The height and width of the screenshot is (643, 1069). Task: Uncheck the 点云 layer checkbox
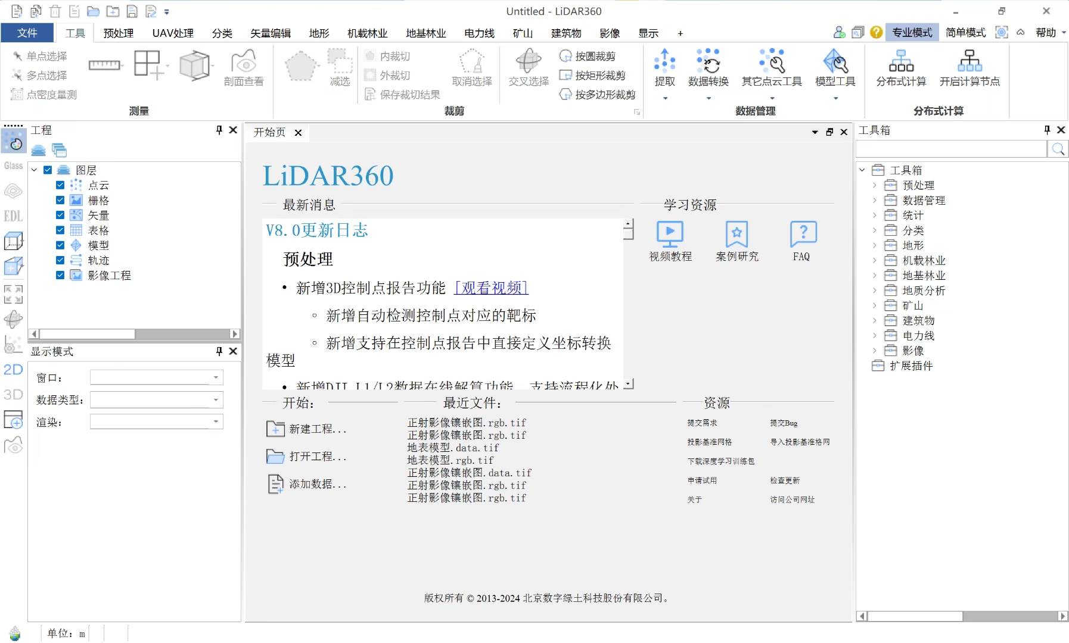click(x=60, y=185)
